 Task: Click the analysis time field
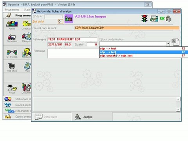pos(68,45)
